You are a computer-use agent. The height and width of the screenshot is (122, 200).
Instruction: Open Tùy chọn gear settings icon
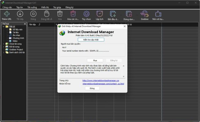[86, 14]
